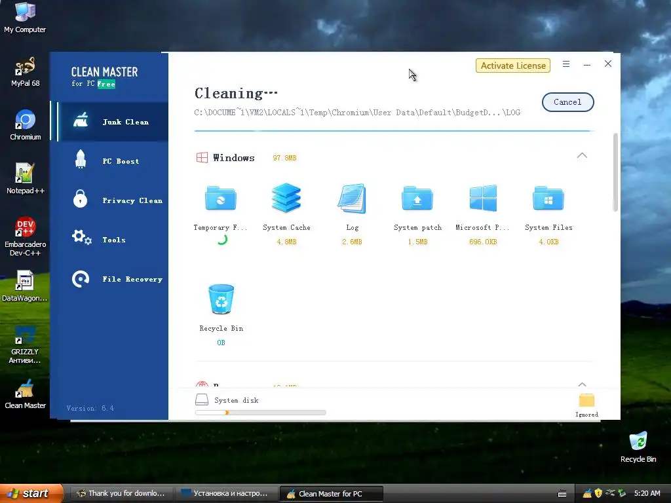
Task: Click the keyboard icon in the taskbar
Action: pos(562,494)
